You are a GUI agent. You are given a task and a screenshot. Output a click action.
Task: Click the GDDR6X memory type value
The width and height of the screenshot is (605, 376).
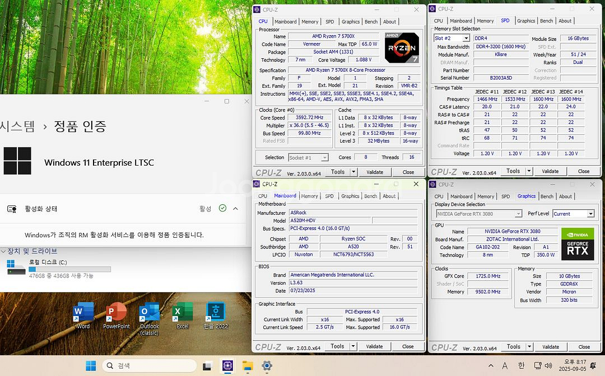[x=569, y=284]
